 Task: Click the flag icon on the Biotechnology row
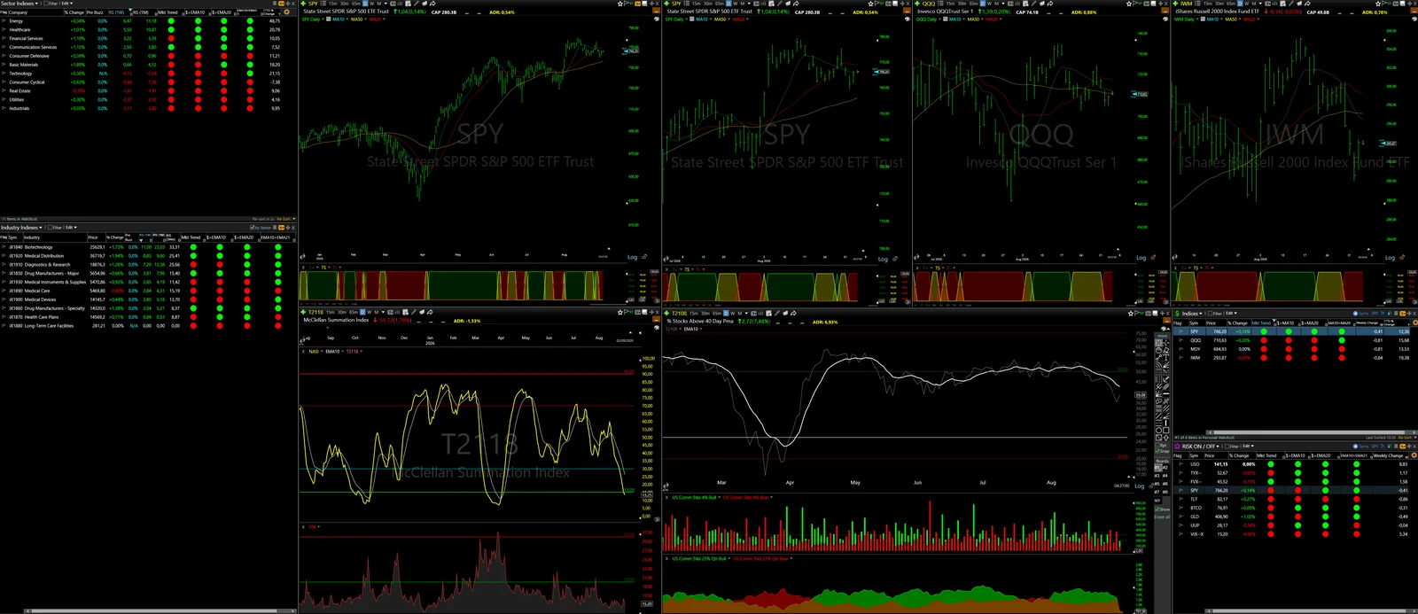pos(4,247)
